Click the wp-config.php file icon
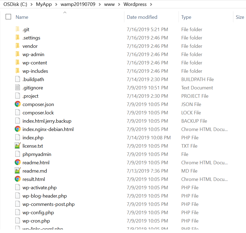Image resolution: width=246 pixels, height=233 pixels. pos(17,212)
